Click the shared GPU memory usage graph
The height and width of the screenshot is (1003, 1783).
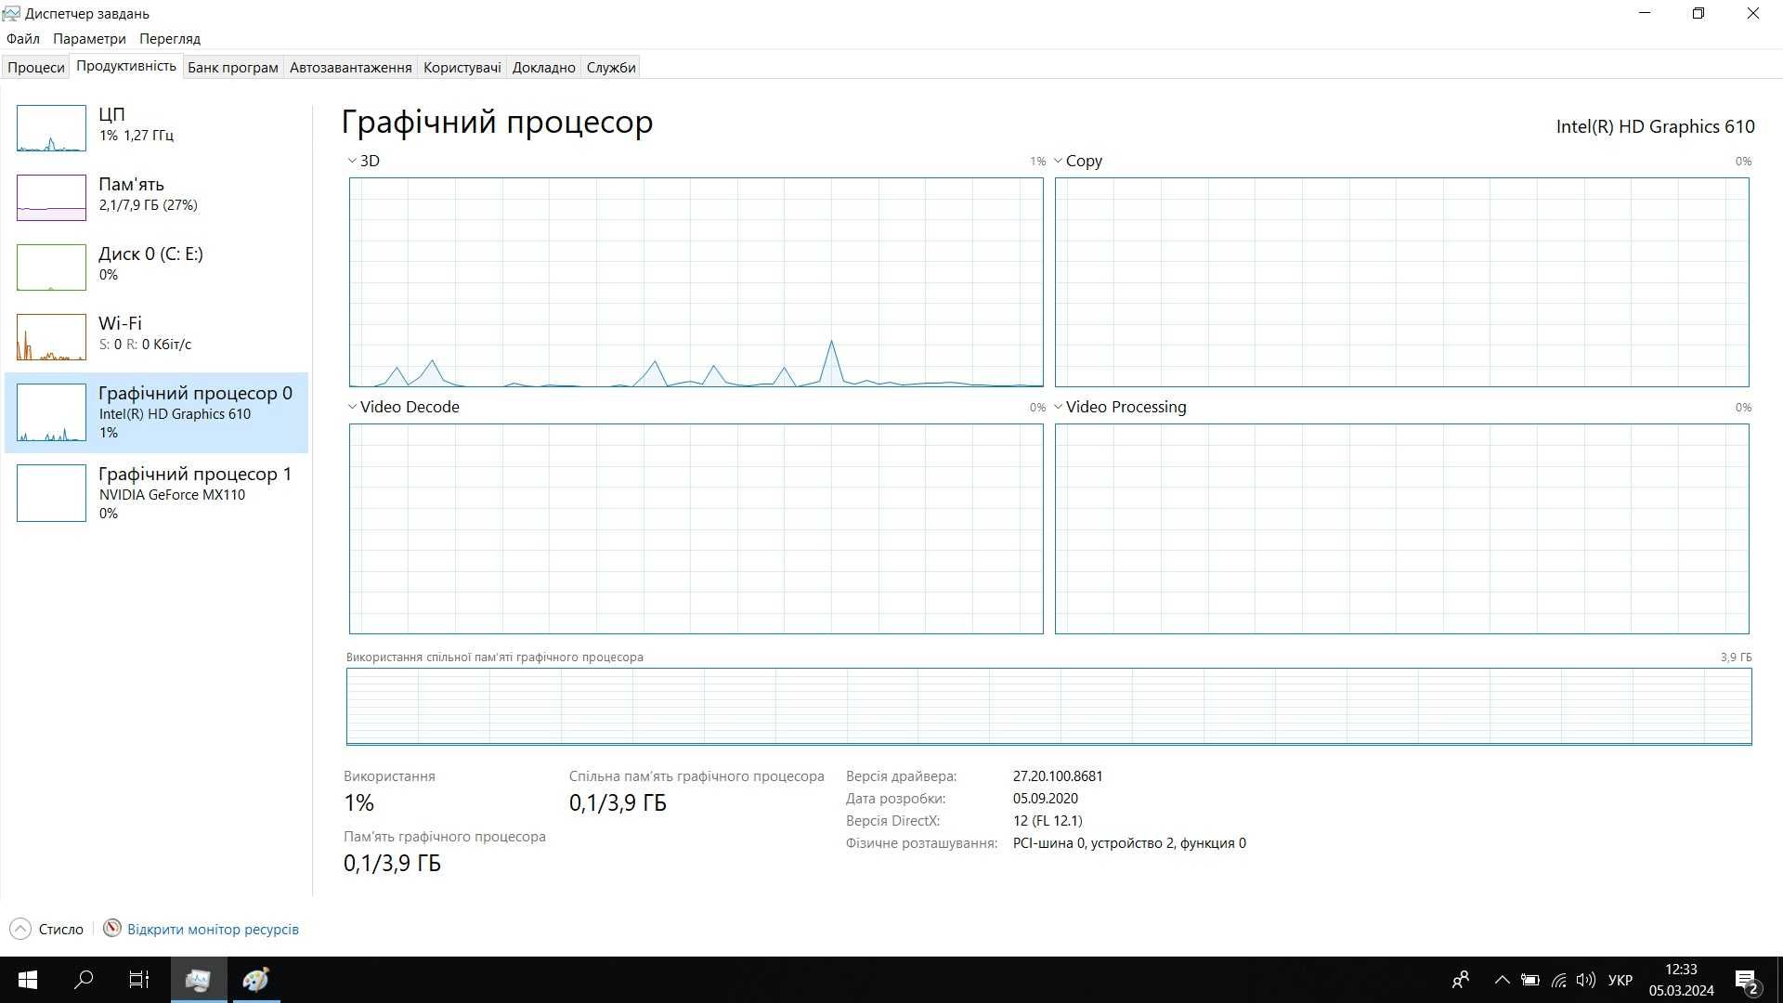click(x=1049, y=707)
